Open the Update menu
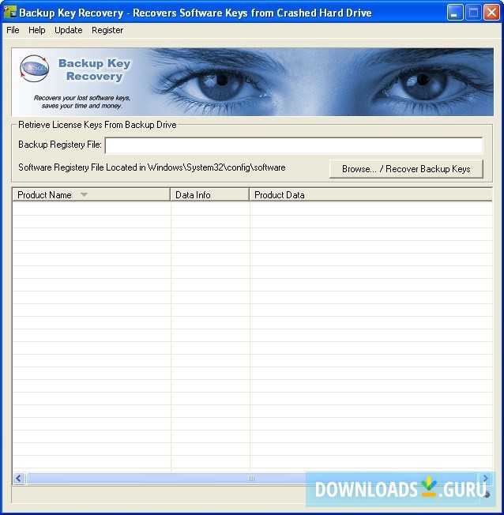This screenshot has width=504, height=515. pyautogui.click(x=69, y=30)
